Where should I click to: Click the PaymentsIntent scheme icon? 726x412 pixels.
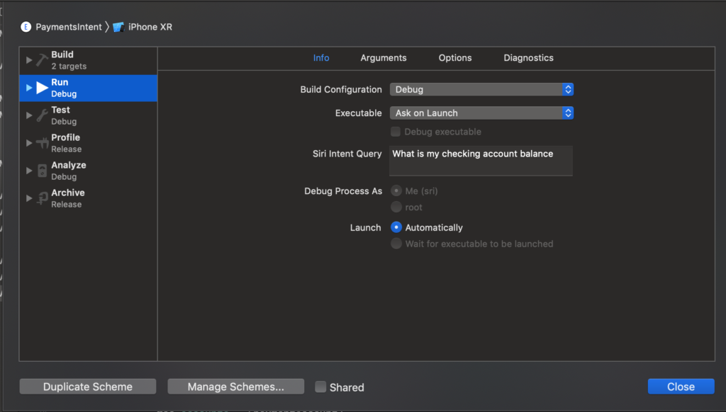pos(26,27)
